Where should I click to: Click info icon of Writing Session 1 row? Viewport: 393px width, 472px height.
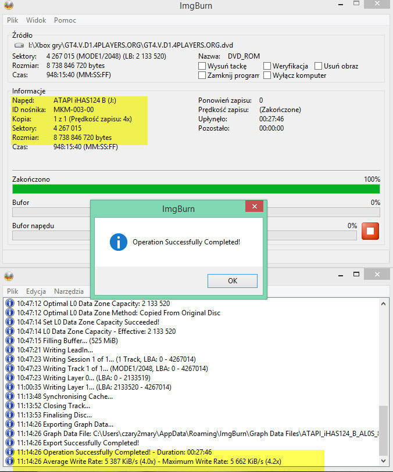pyautogui.click(x=10, y=359)
